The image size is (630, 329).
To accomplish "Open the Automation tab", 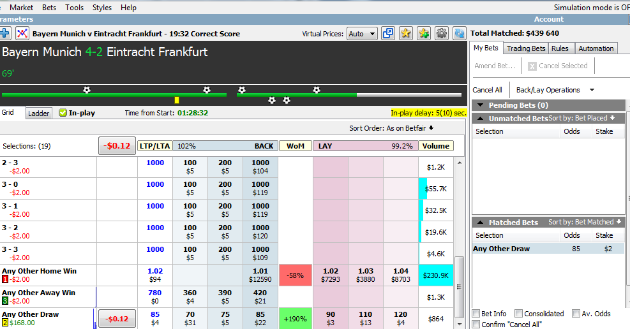I will [x=596, y=48].
